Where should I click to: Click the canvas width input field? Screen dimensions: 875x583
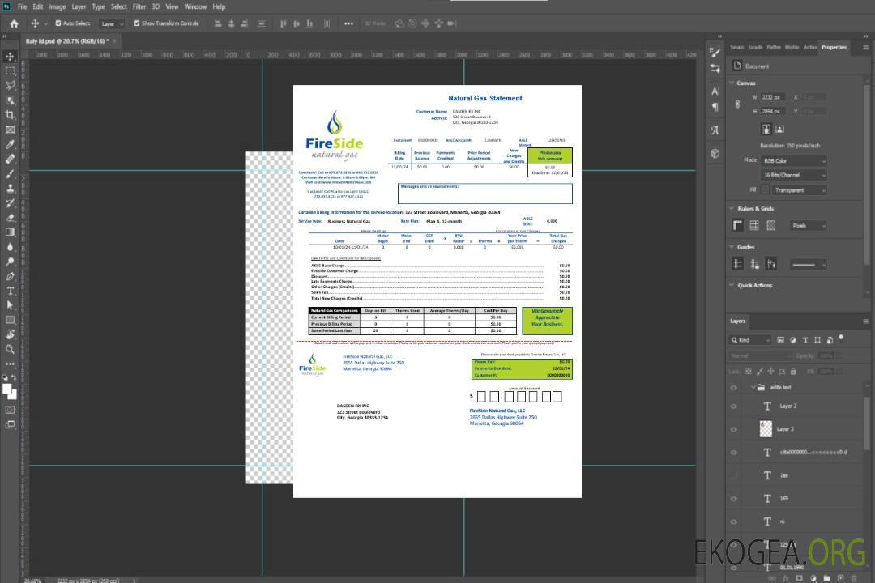click(774, 97)
